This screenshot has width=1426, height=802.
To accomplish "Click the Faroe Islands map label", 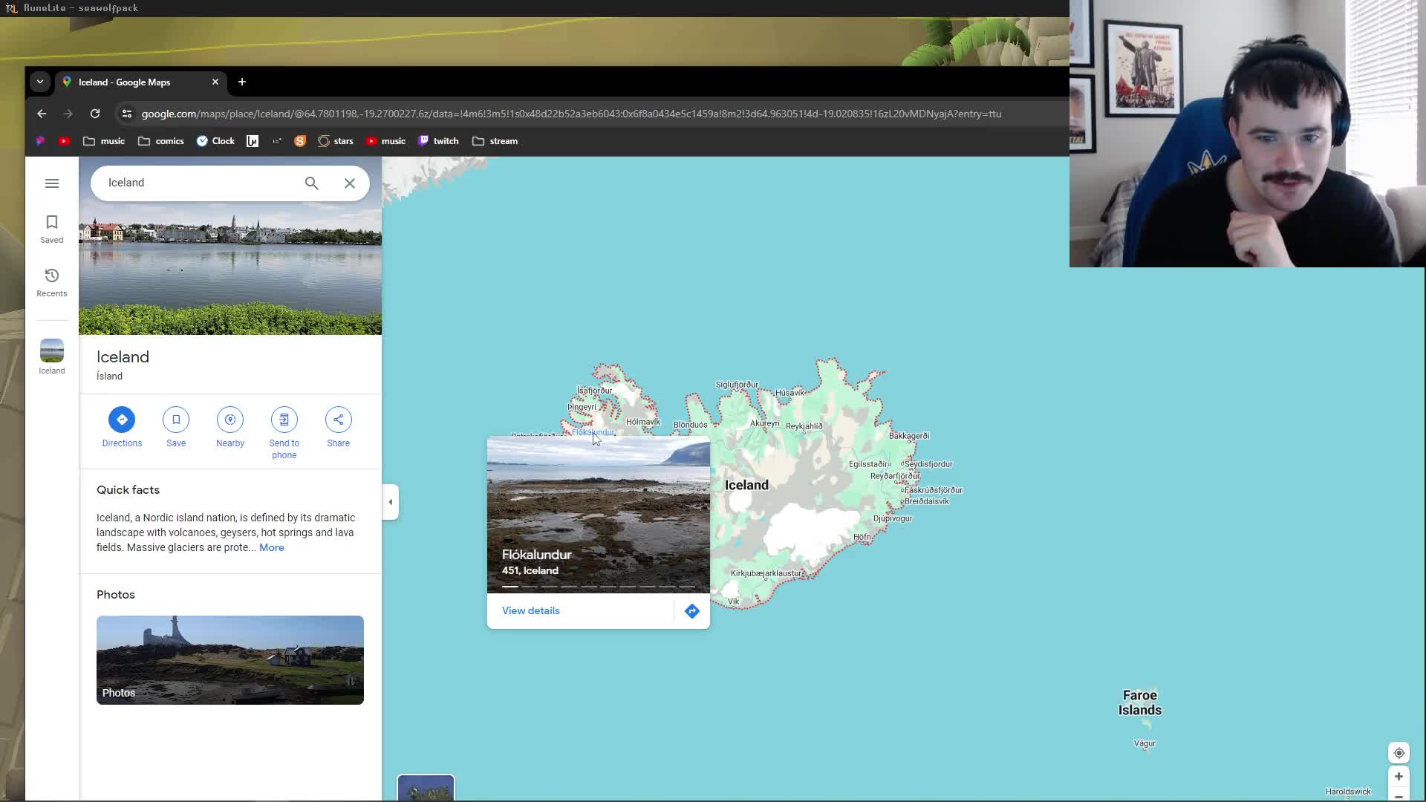I will 1140,702.
